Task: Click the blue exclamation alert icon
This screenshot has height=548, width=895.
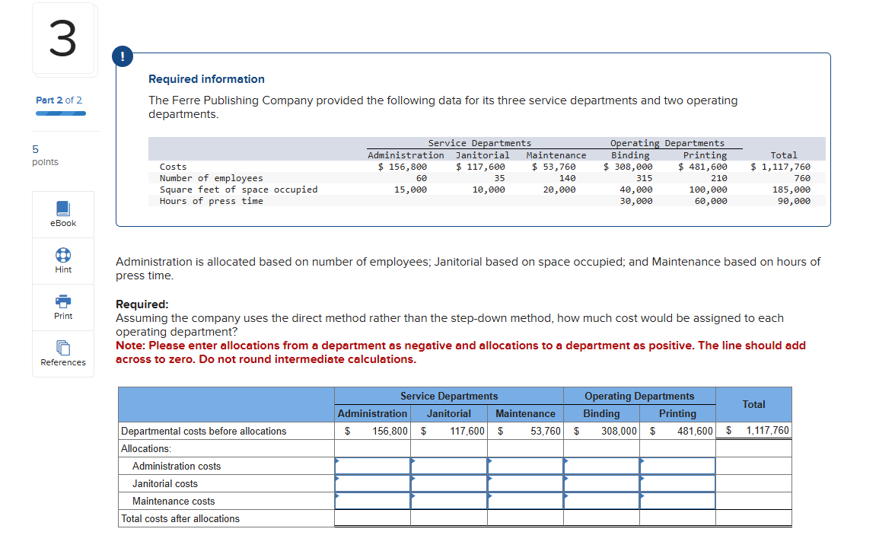Action: point(123,56)
